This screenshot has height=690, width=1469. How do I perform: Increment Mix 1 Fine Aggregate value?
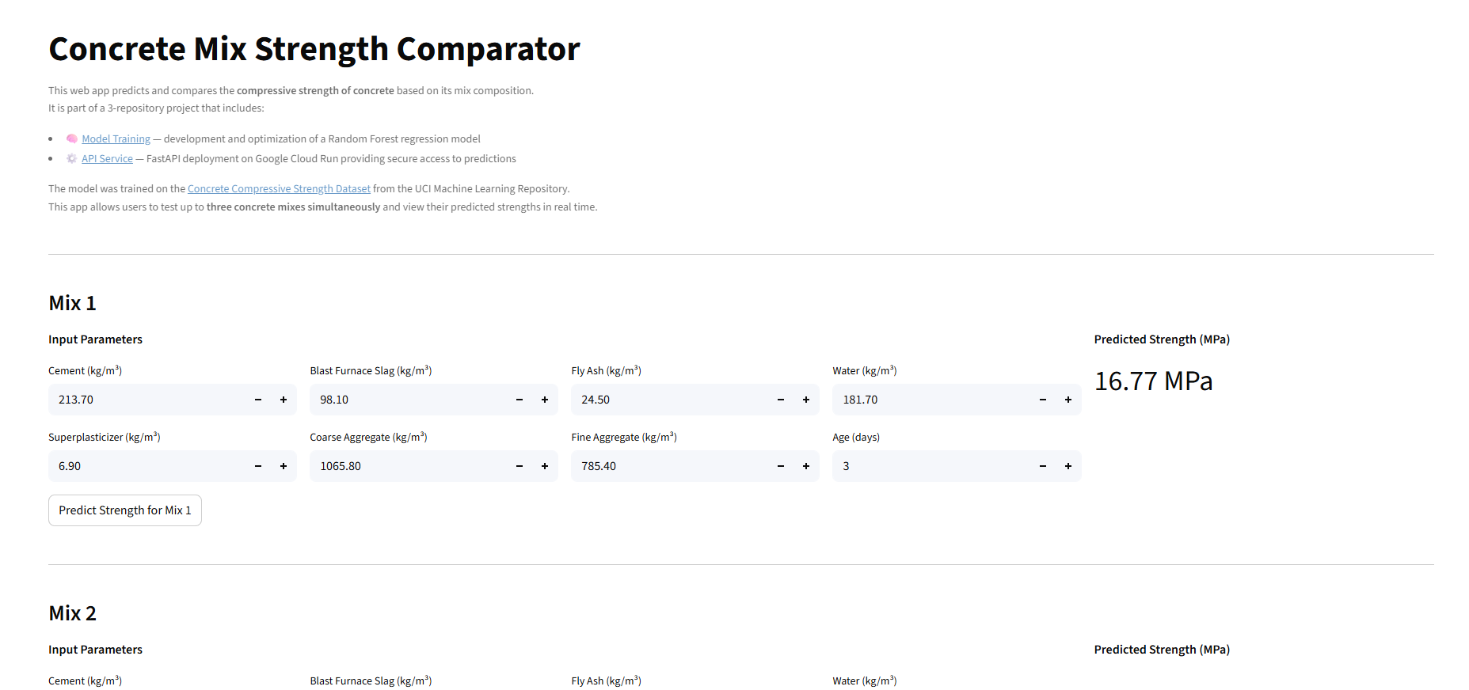[806, 466]
